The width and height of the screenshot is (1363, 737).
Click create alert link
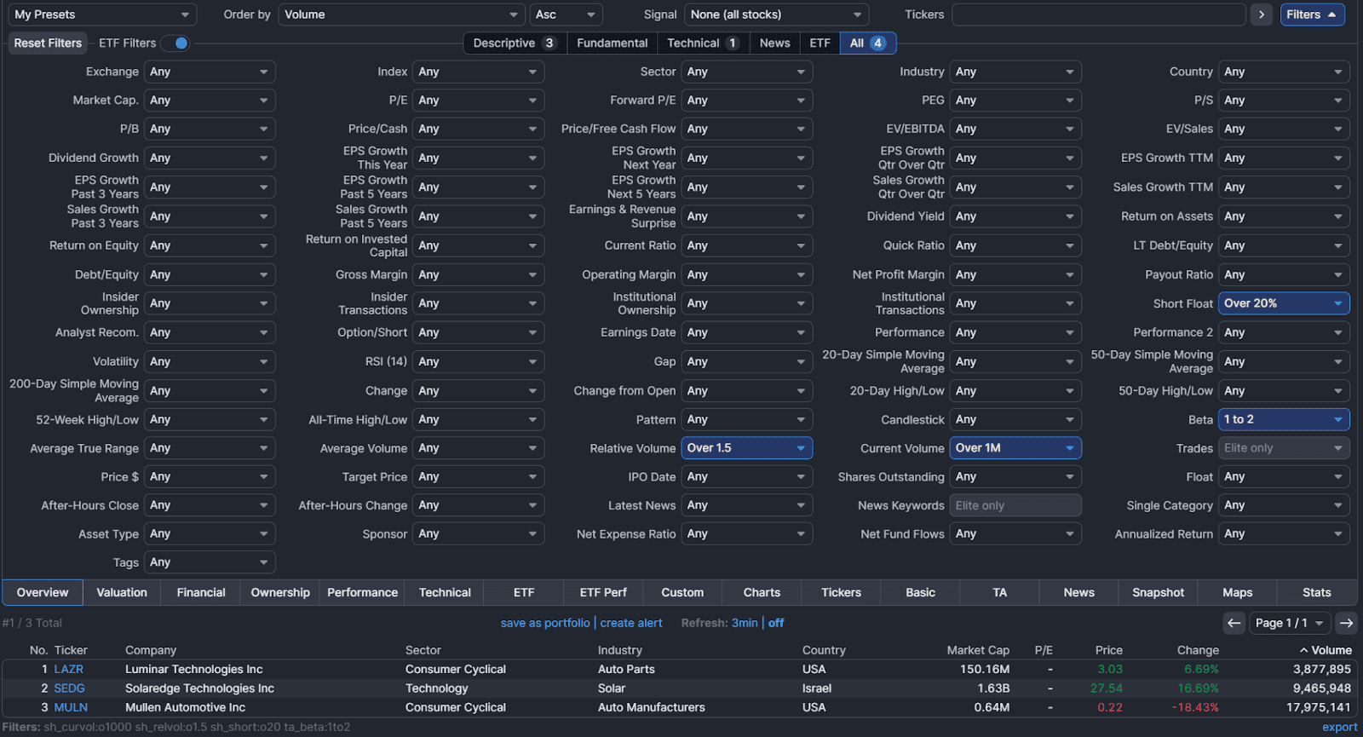pos(631,623)
